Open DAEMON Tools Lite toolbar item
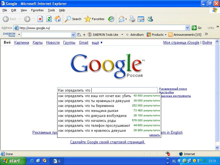The height and width of the screenshot is (165, 220). pos(103,35)
